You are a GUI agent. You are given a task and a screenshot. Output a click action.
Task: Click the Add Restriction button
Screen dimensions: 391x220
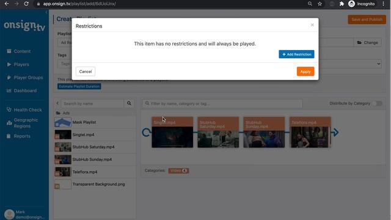click(x=296, y=54)
